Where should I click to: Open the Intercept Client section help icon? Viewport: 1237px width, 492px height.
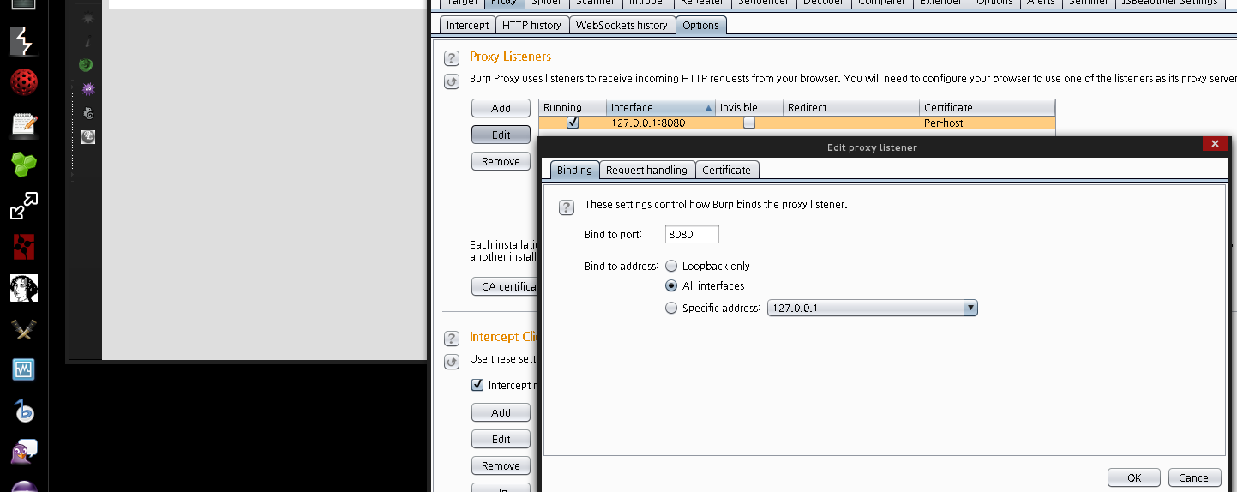451,339
